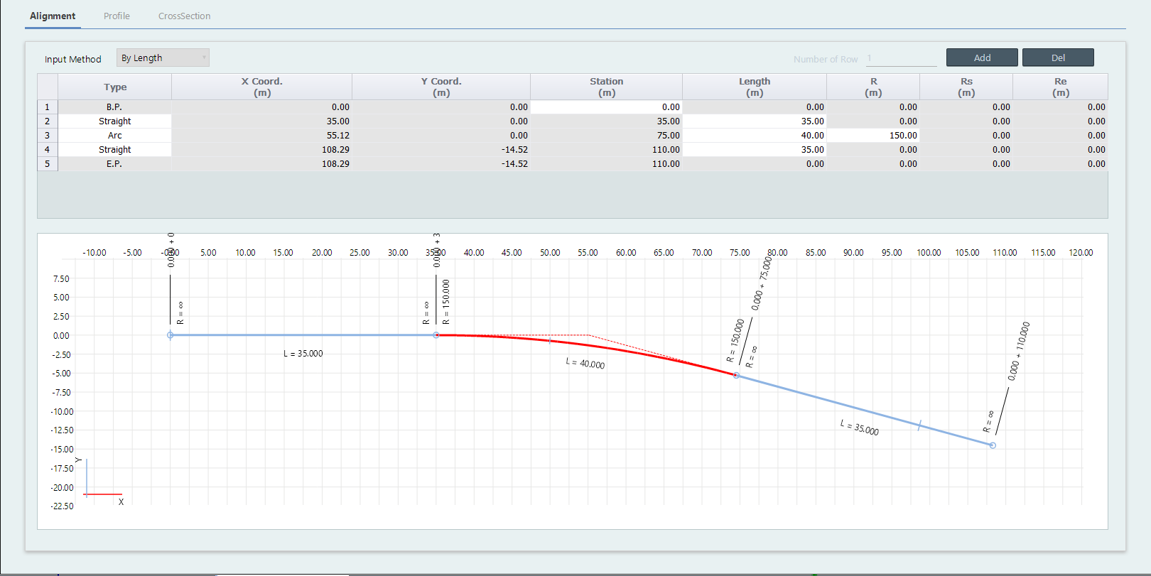This screenshot has width=1151, height=576.
Task: Select table row header 1
Action: (48, 107)
